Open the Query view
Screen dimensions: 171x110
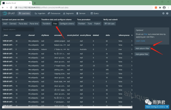(95, 13)
